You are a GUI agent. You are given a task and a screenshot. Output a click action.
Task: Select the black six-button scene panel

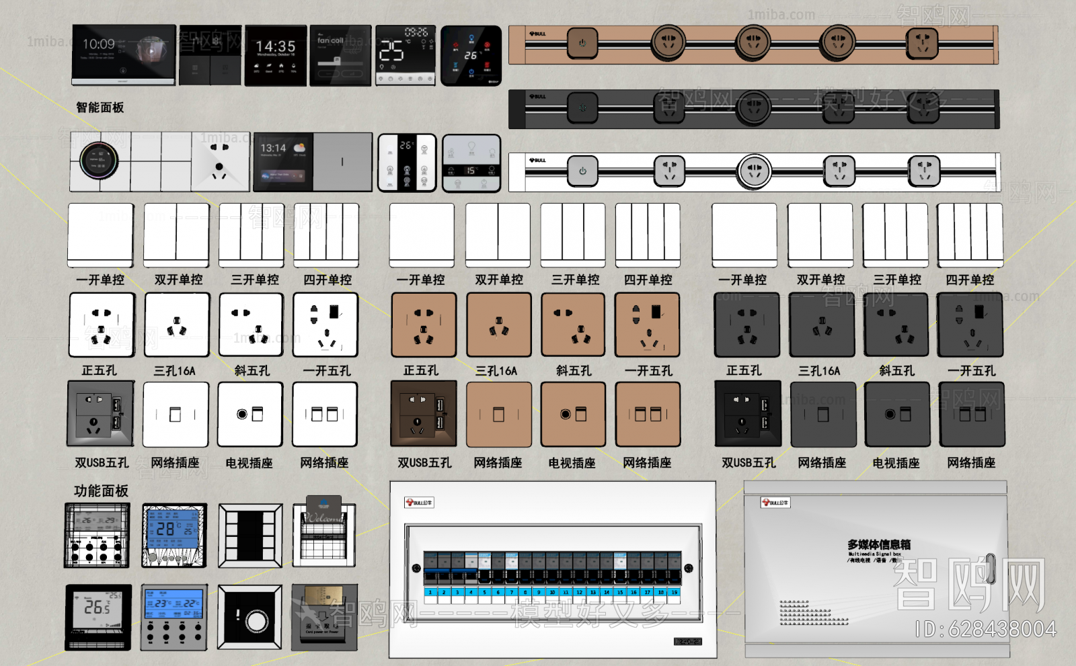pos(250,536)
